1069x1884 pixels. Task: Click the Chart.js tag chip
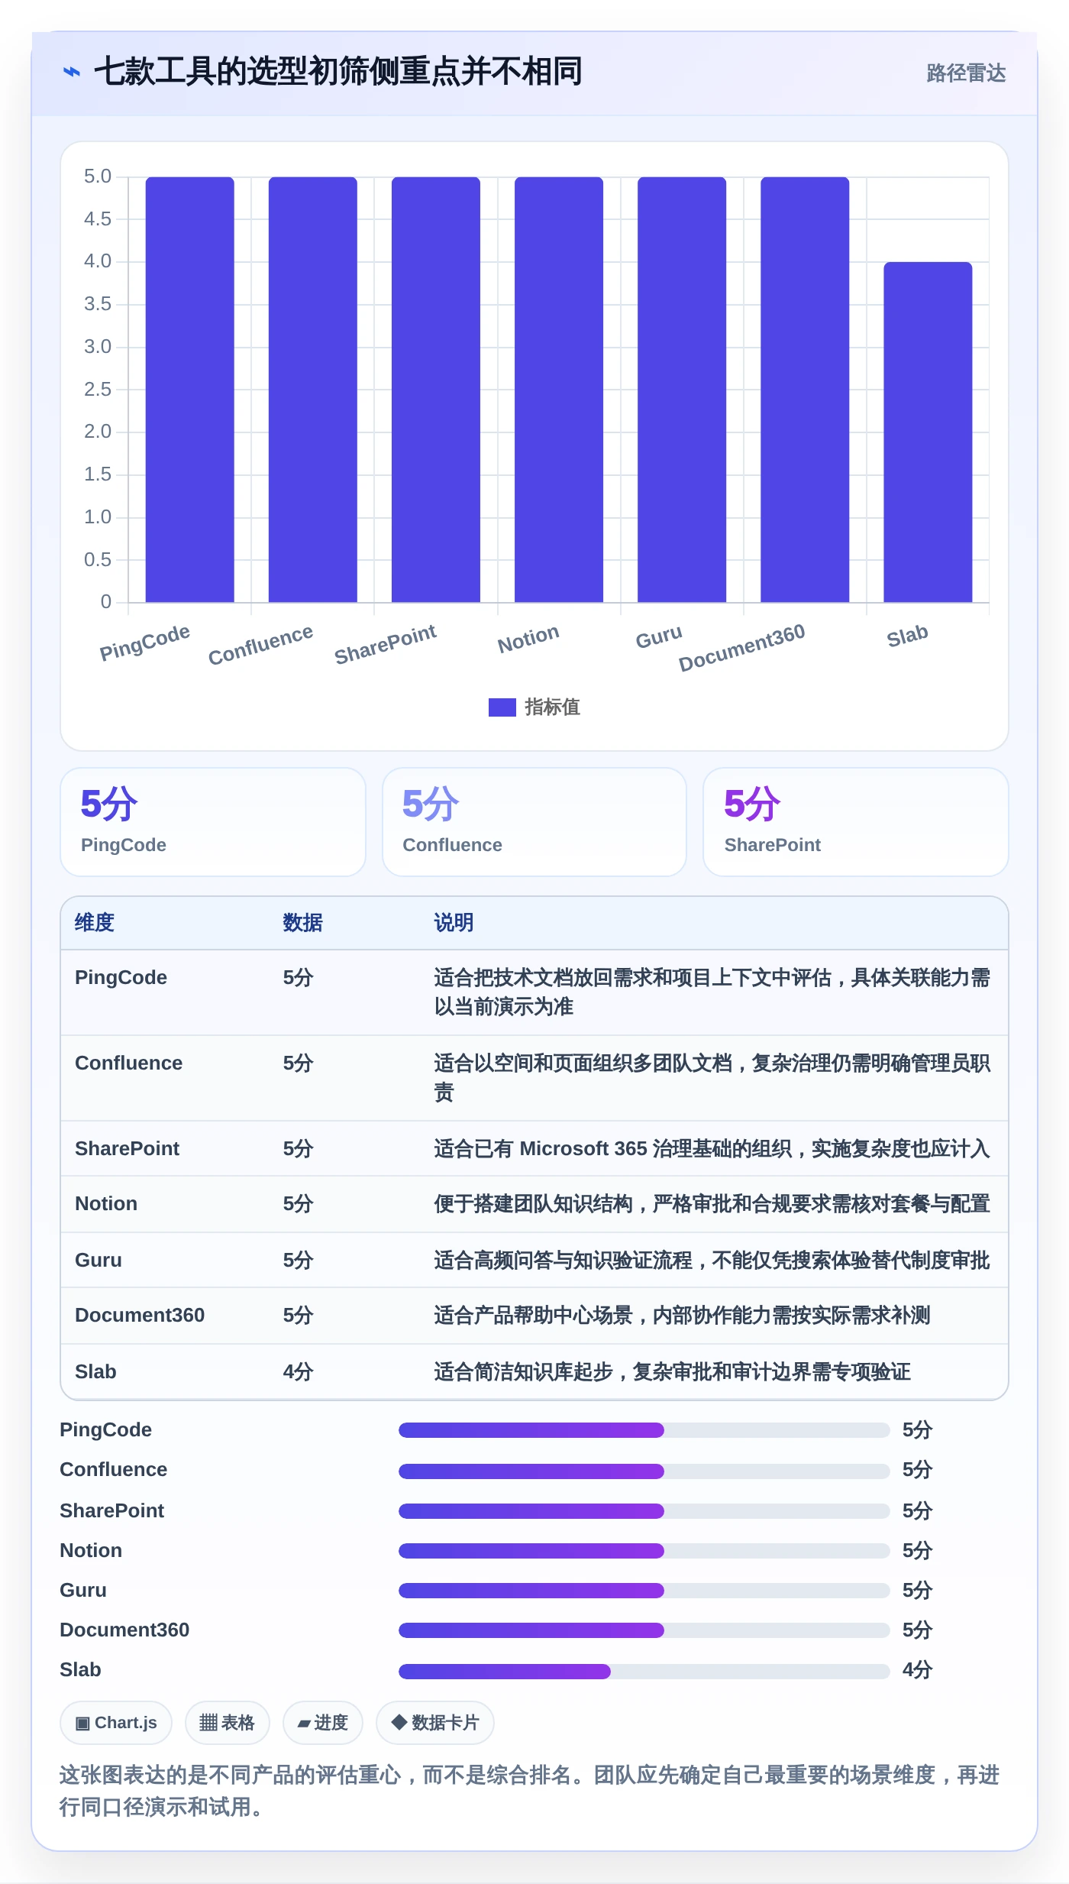tap(116, 1723)
